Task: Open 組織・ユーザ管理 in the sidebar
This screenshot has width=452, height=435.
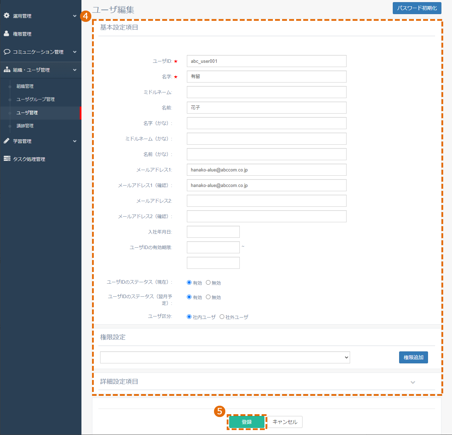Action: 31,70
